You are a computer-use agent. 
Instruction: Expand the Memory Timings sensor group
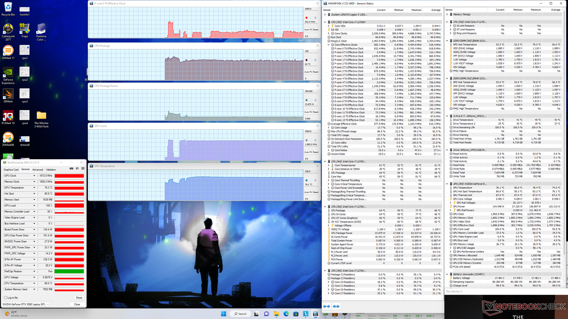tap(447, 14)
